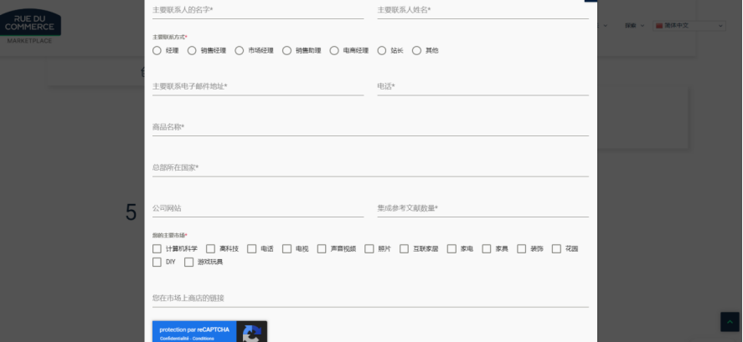Viewport: 743px width, 342px height.
Task: Focus the 集成参考文献数量 input field
Action: 482,208
